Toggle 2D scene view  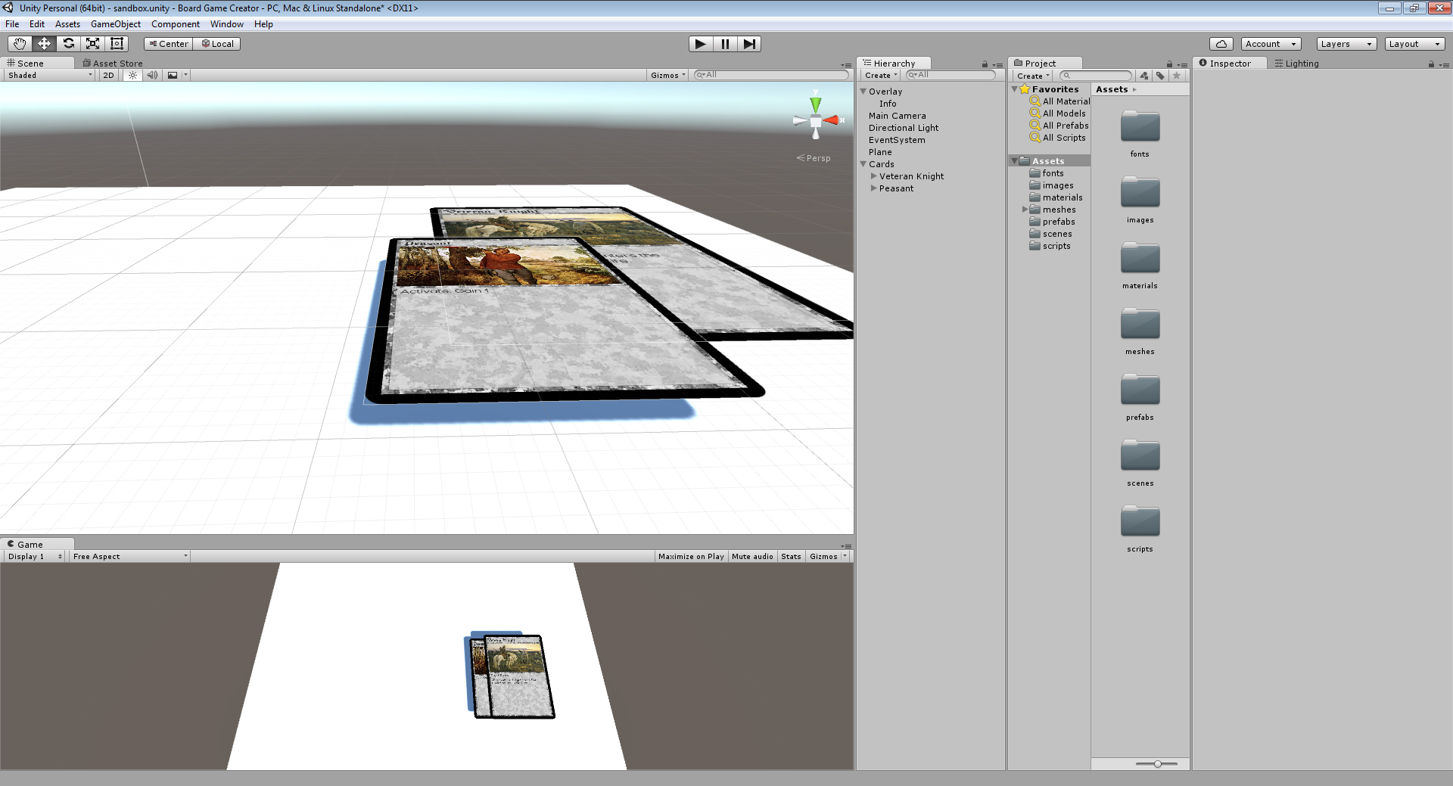coord(108,75)
